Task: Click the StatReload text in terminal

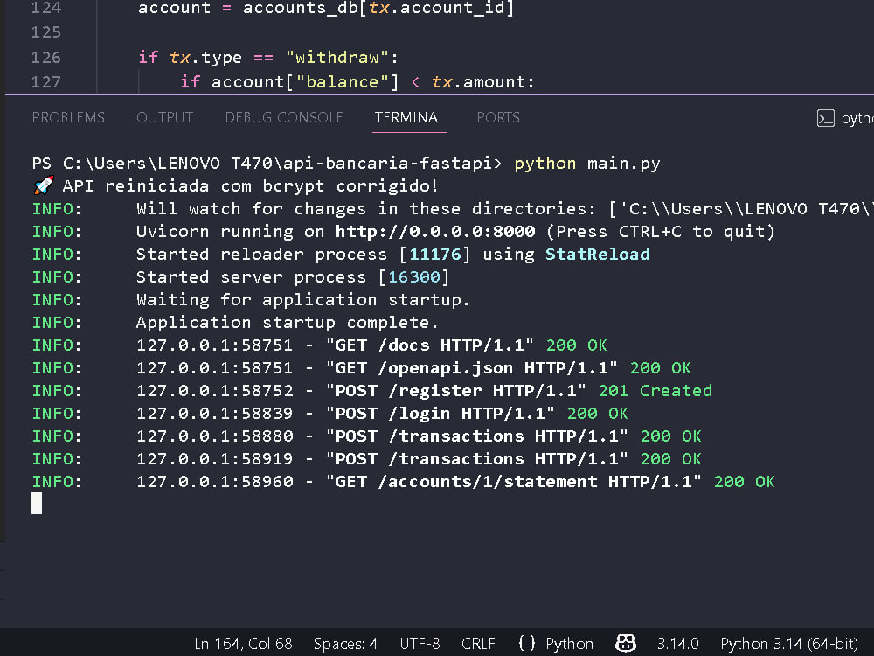Action: [598, 255]
